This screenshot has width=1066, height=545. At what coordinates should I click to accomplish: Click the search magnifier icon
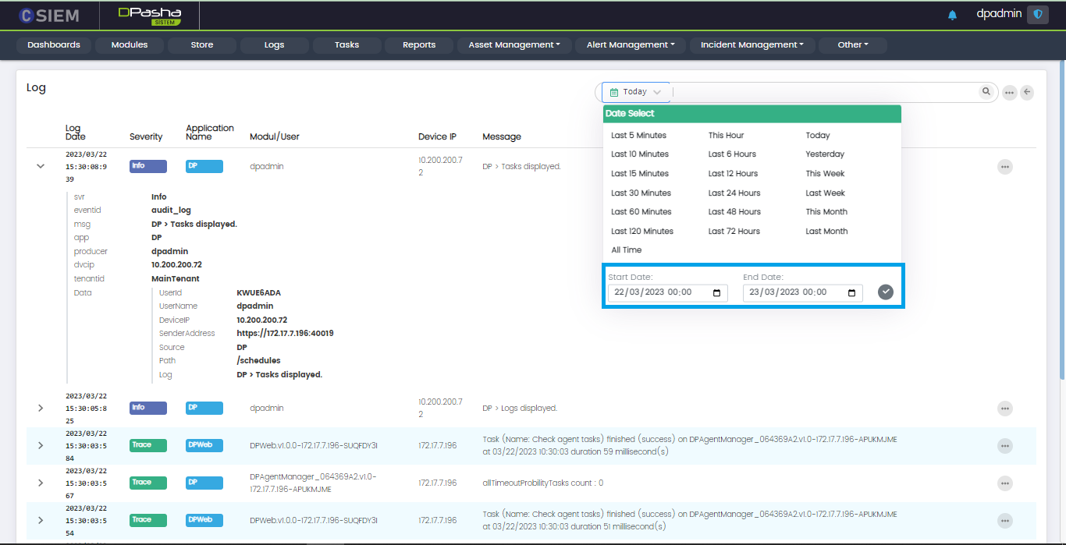pyautogui.click(x=986, y=92)
